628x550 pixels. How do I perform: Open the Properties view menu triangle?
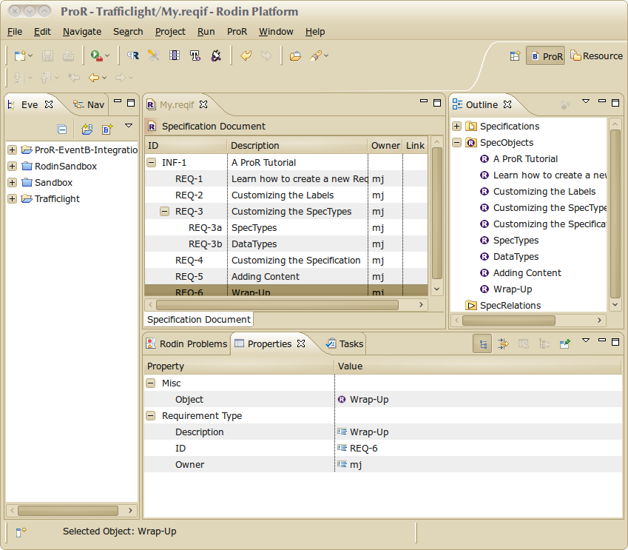[x=586, y=341]
